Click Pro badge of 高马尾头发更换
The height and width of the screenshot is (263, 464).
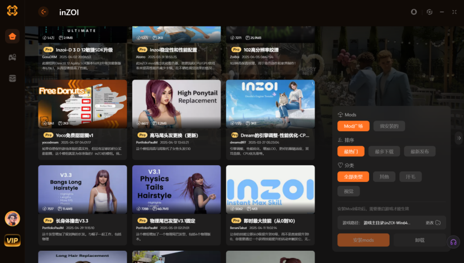(142, 135)
